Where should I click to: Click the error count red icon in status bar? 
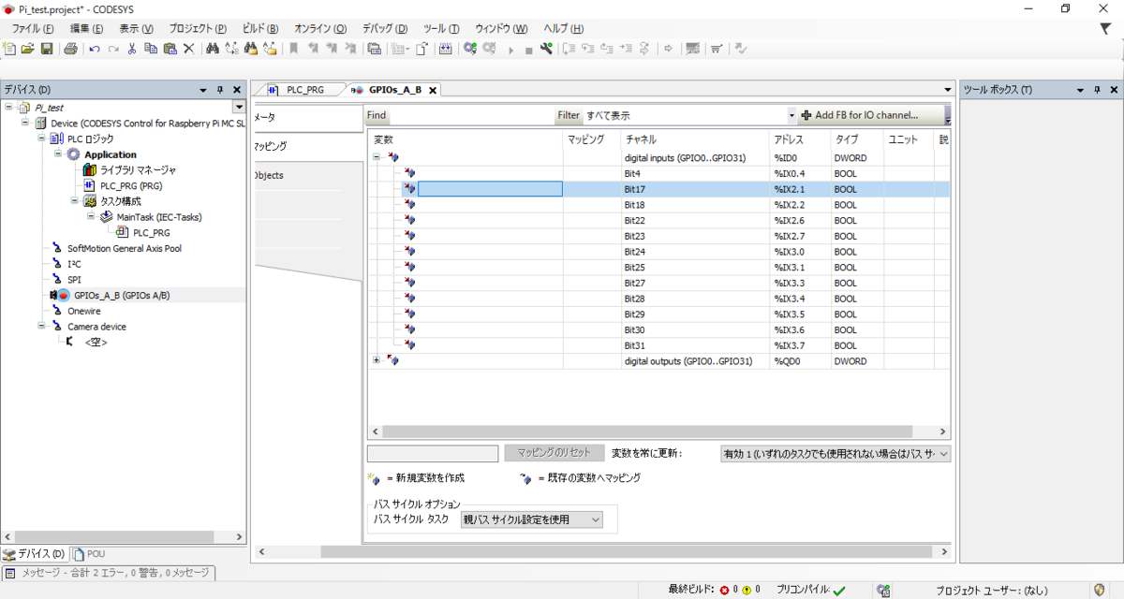click(x=724, y=591)
